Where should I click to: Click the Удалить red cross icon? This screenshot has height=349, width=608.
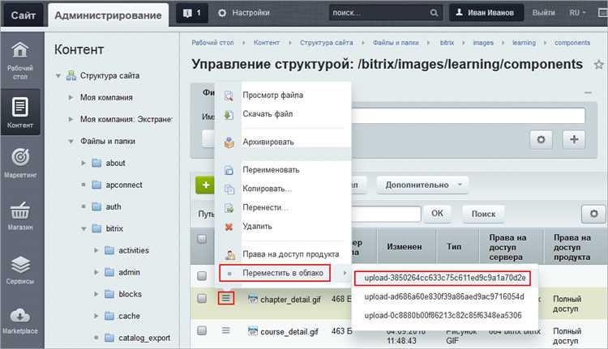[x=229, y=227]
